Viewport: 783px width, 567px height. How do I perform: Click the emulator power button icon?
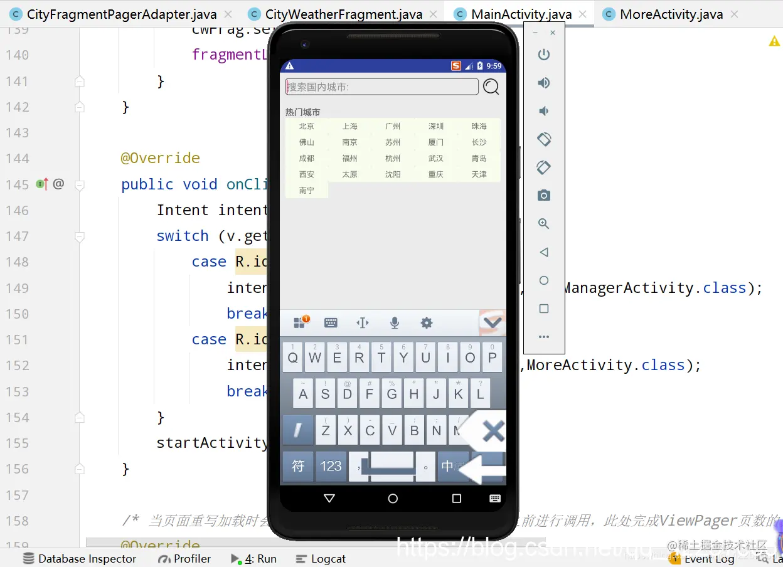[x=544, y=55]
